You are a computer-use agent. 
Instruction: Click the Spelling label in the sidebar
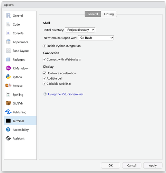(x=18, y=94)
